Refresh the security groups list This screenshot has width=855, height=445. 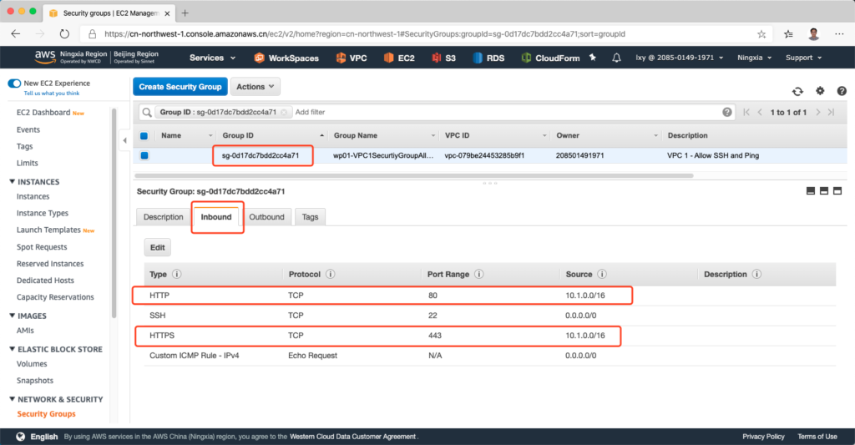(x=797, y=91)
